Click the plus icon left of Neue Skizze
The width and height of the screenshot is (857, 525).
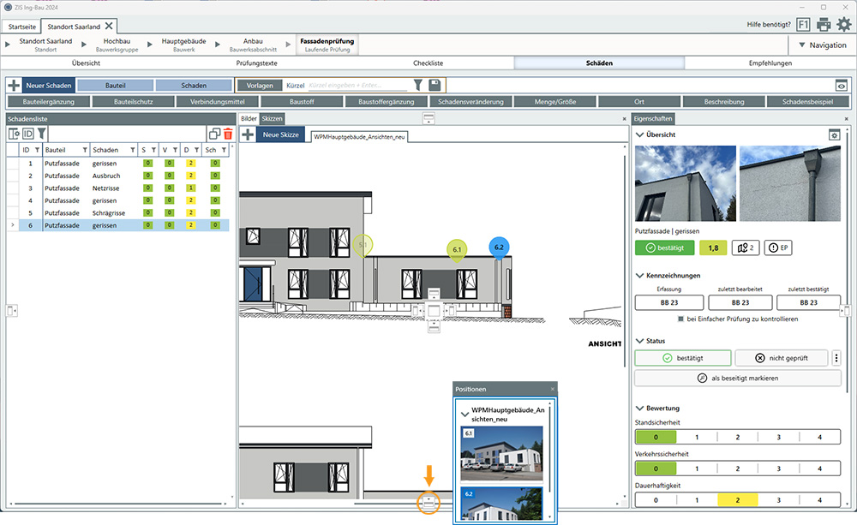(x=248, y=134)
